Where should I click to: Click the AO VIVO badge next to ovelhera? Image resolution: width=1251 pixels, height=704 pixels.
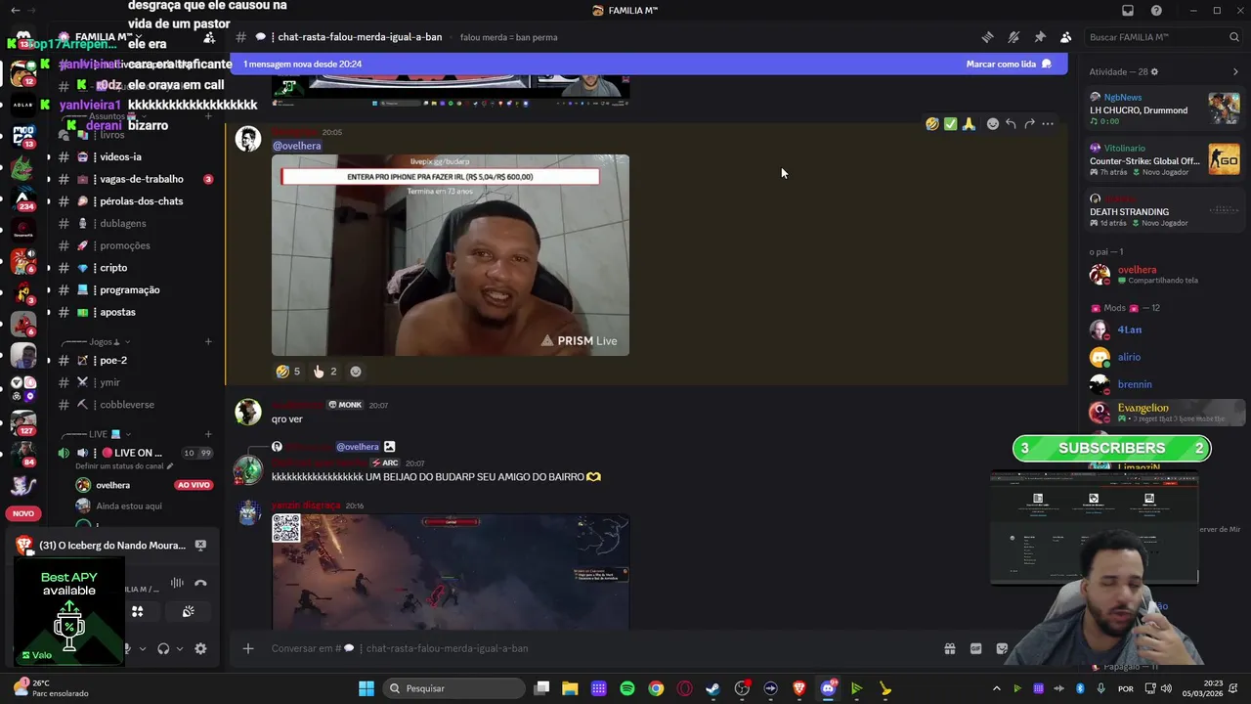pos(194,485)
